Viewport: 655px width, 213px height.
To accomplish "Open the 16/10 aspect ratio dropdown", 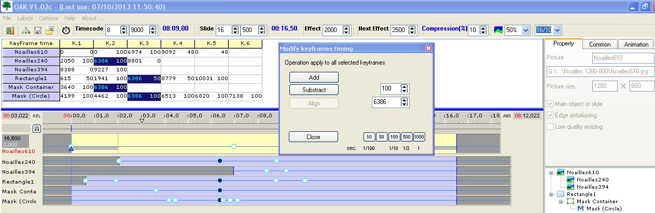I will 558,30.
